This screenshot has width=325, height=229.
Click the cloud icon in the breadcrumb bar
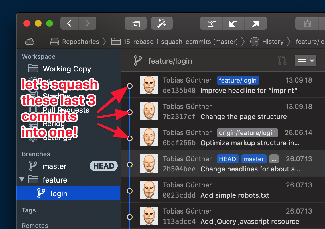coord(30,42)
